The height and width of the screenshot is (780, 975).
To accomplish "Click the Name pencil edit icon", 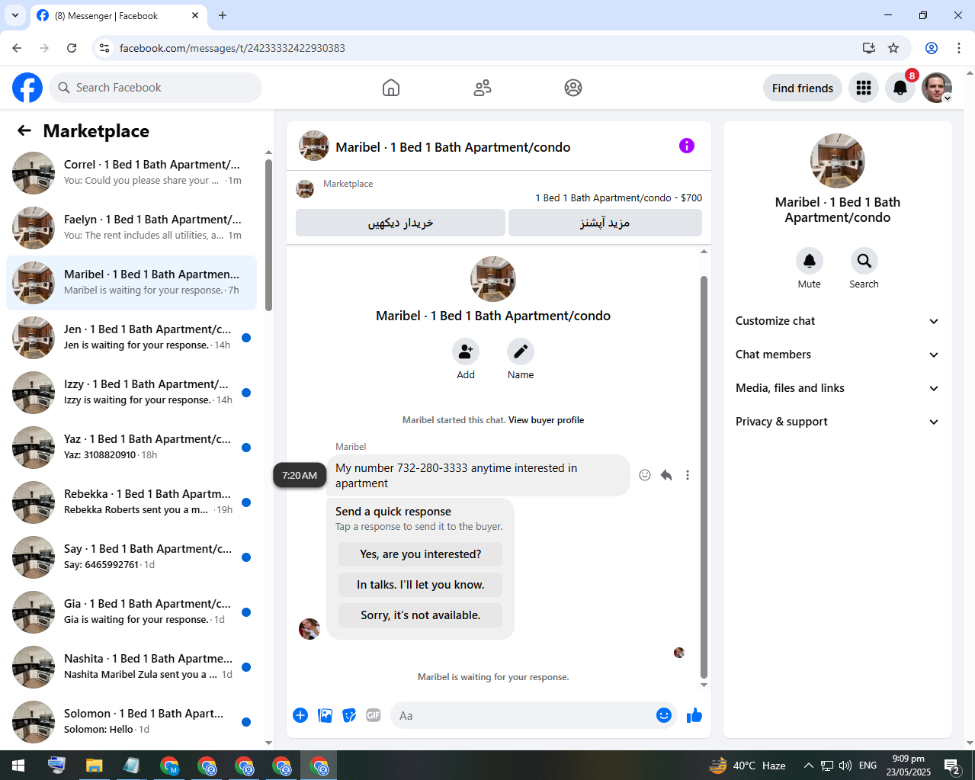I will point(521,351).
